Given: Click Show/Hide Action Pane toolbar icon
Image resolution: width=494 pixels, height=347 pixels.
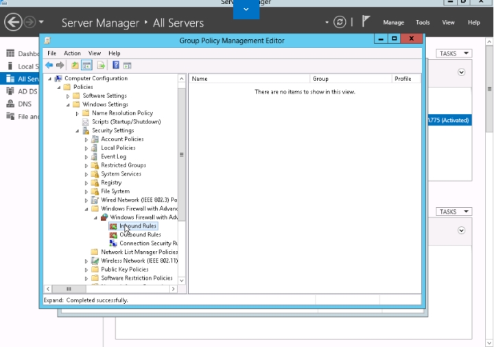Looking at the screenshot, I should click(128, 66).
